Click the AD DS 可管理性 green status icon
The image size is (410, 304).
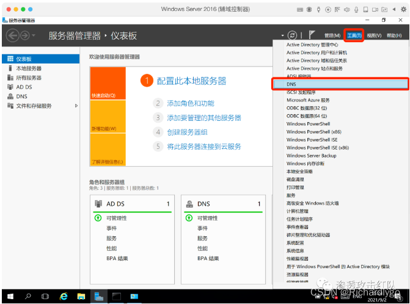click(98, 218)
